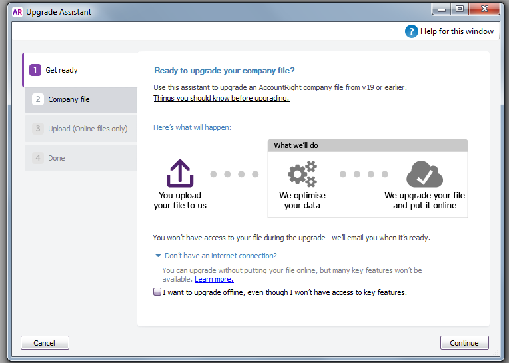Enable the upgrade offline checkbox
The height and width of the screenshot is (363, 509).
tap(157, 292)
